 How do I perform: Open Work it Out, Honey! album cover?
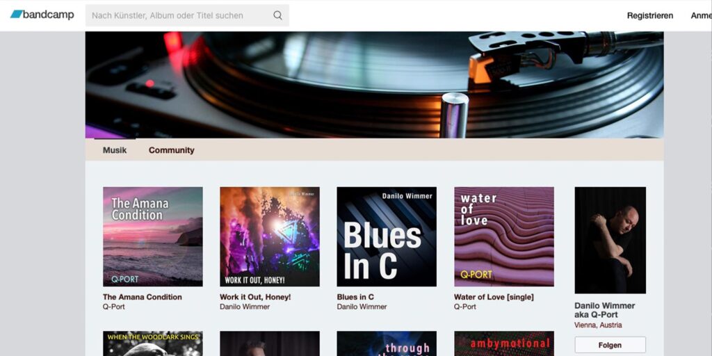point(270,236)
